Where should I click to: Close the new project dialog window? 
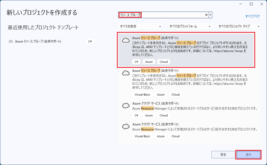[262, 4]
